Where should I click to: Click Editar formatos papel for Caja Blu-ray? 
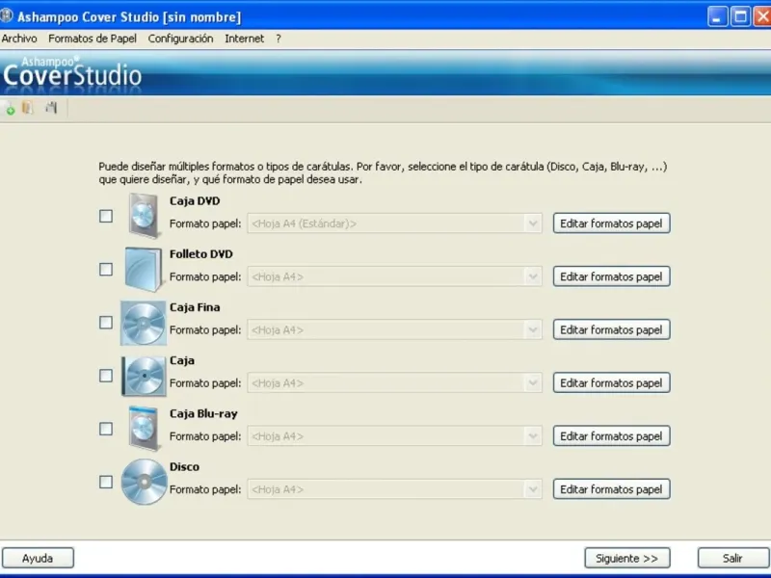(x=611, y=436)
